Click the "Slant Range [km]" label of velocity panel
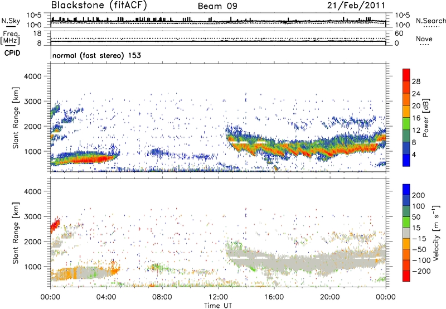The image size is (446, 309). pyautogui.click(x=16, y=233)
